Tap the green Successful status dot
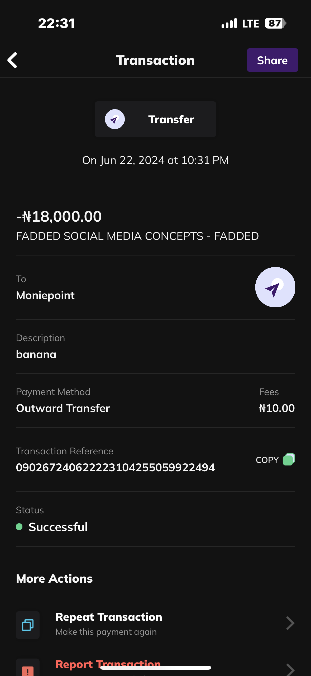The height and width of the screenshot is (676, 311). [x=19, y=527]
